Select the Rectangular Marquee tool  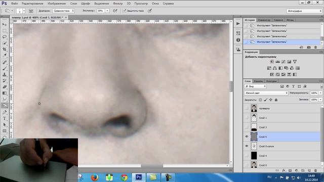tap(5, 31)
